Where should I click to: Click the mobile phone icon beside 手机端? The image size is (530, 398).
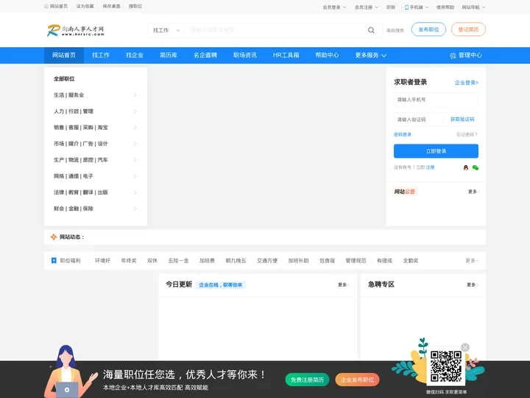(x=406, y=7)
